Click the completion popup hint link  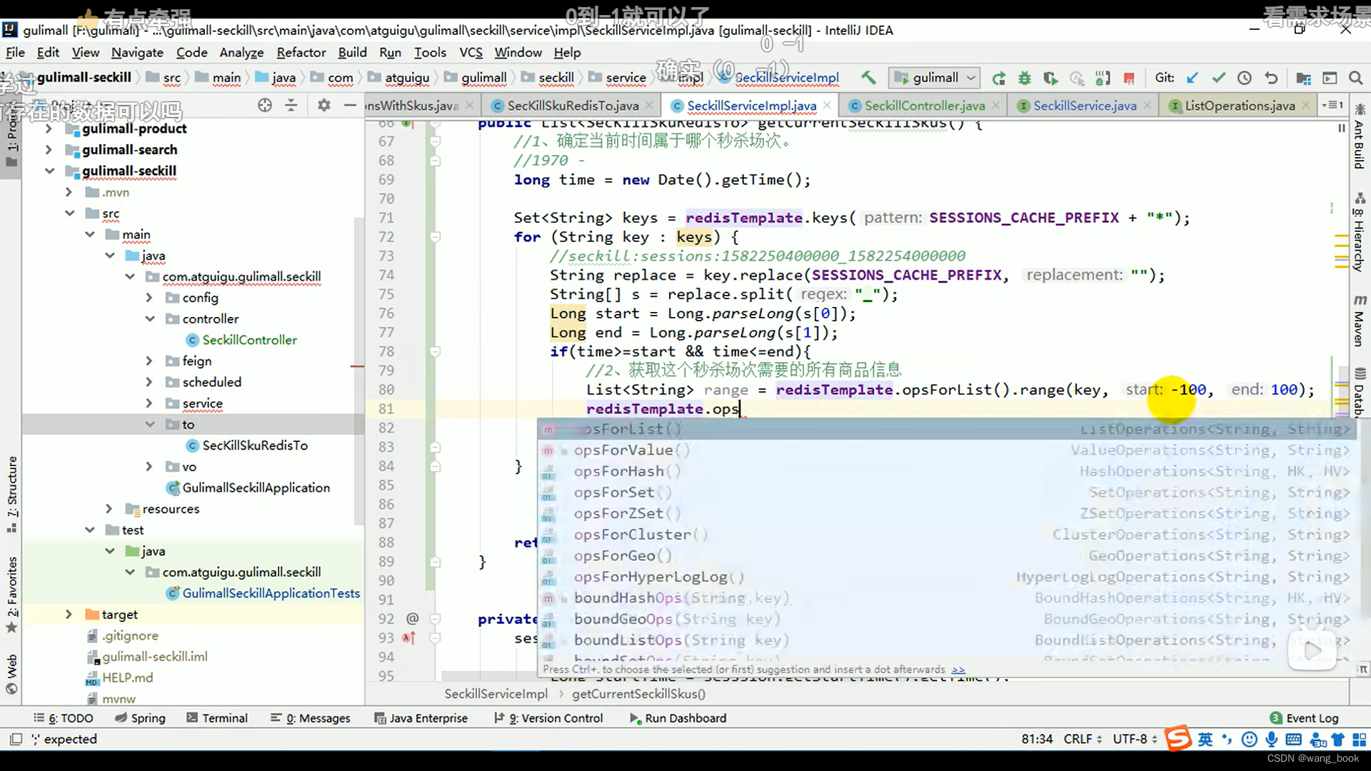coord(958,670)
